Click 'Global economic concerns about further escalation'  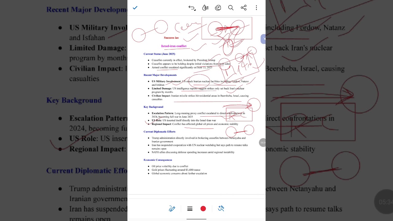(179, 174)
